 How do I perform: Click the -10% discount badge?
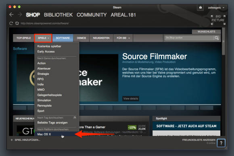click(x=132, y=127)
